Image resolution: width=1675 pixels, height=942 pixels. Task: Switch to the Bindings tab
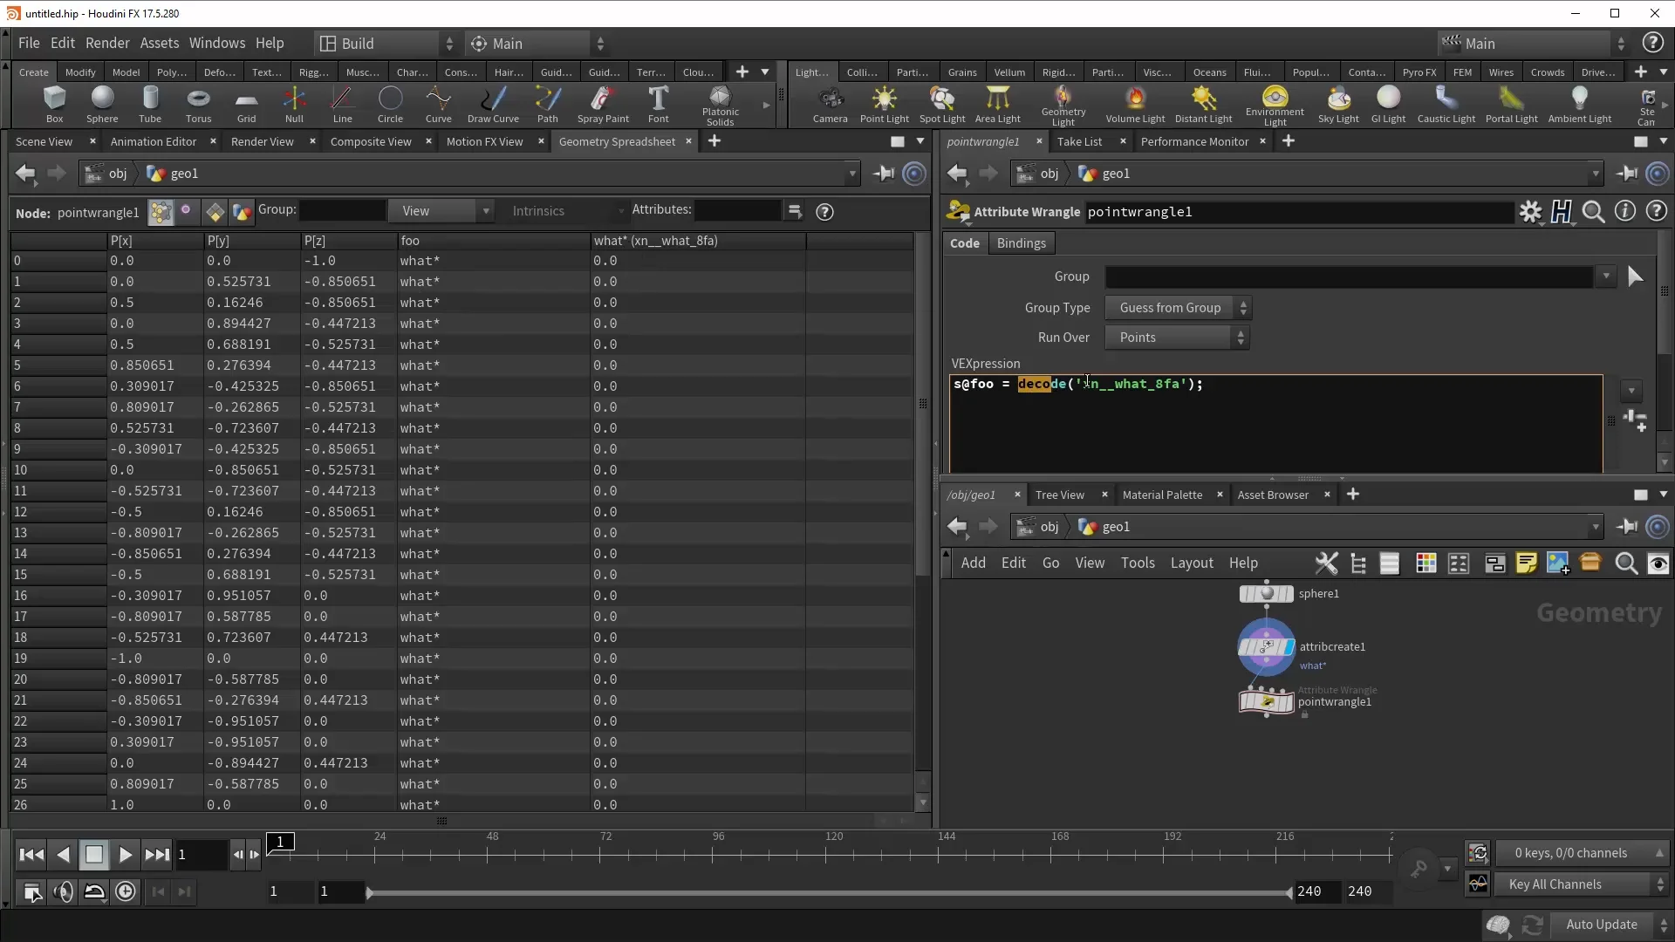tap(1021, 243)
